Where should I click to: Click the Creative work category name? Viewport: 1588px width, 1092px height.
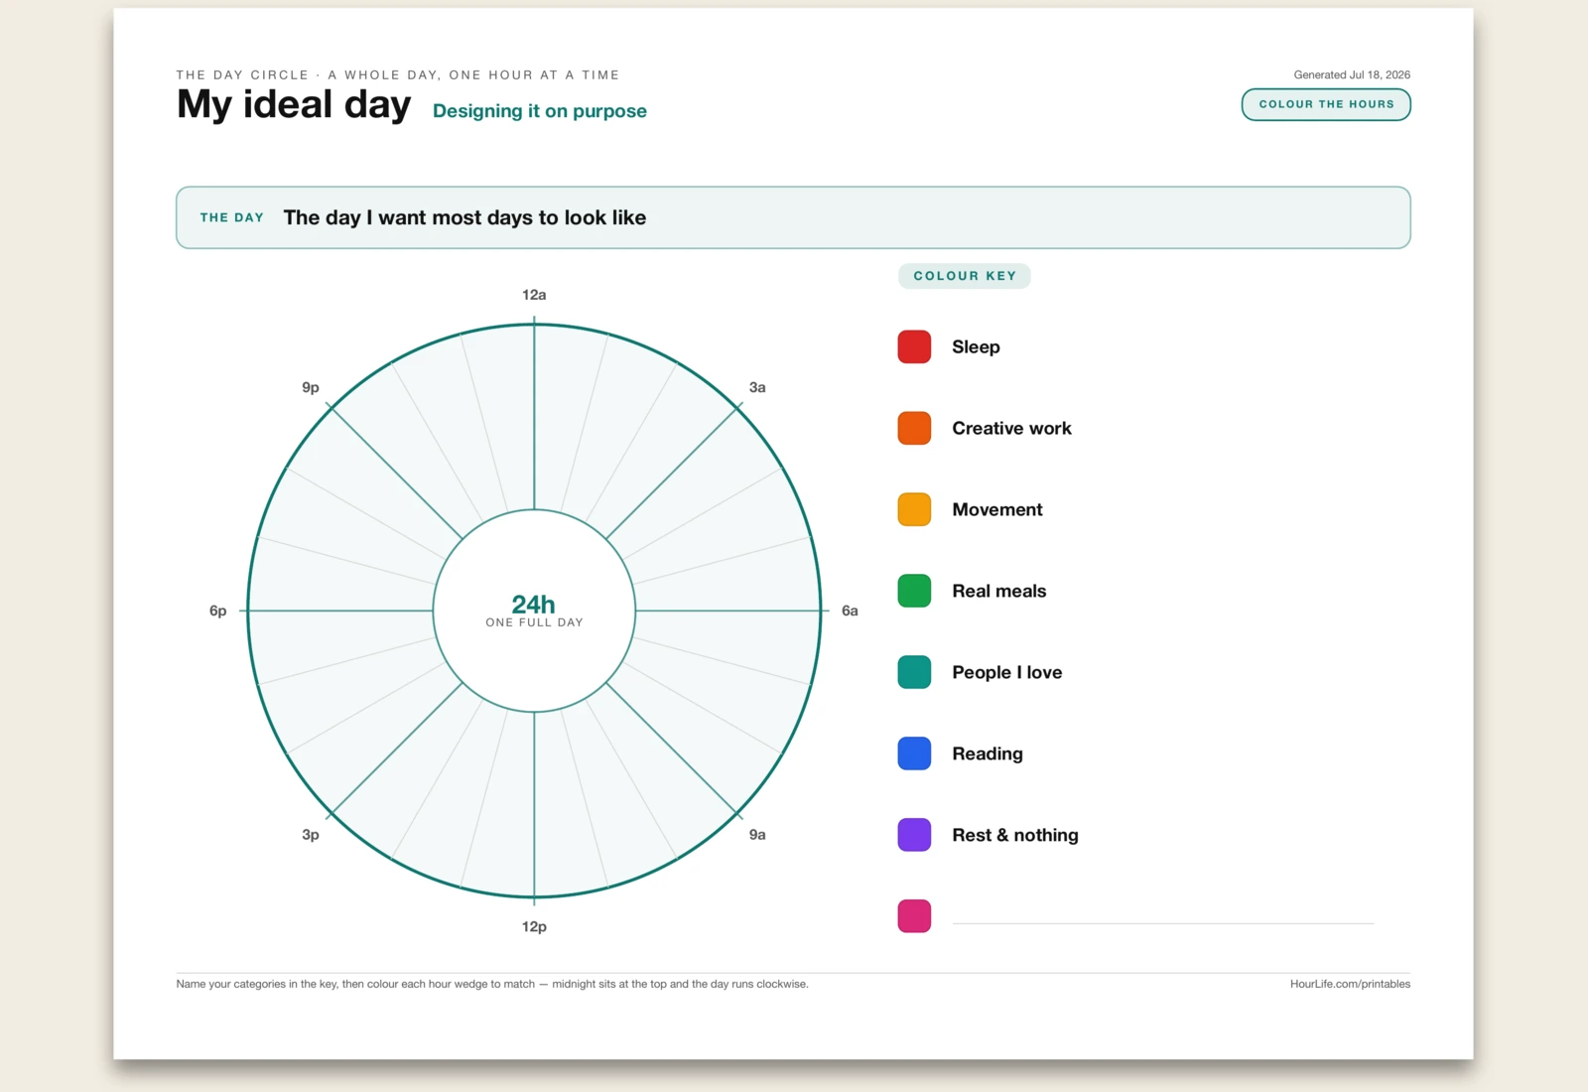[x=1011, y=428]
